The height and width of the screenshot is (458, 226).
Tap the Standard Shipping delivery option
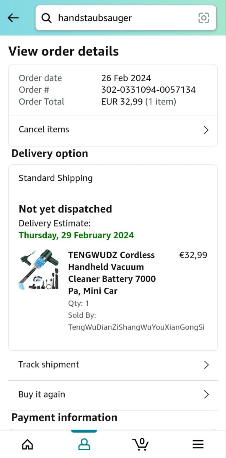[x=56, y=178]
